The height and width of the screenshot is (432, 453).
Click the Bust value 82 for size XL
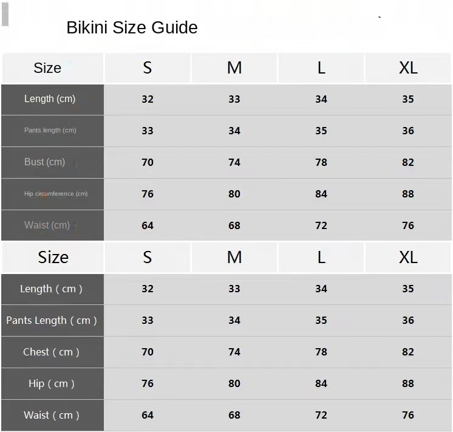(x=408, y=162)
